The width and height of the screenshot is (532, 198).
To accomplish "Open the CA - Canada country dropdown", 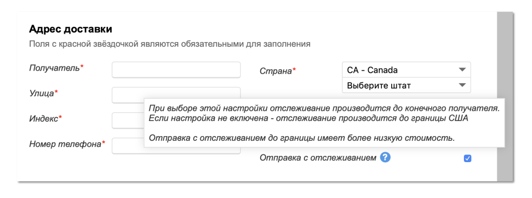I will tap(406, 70).
